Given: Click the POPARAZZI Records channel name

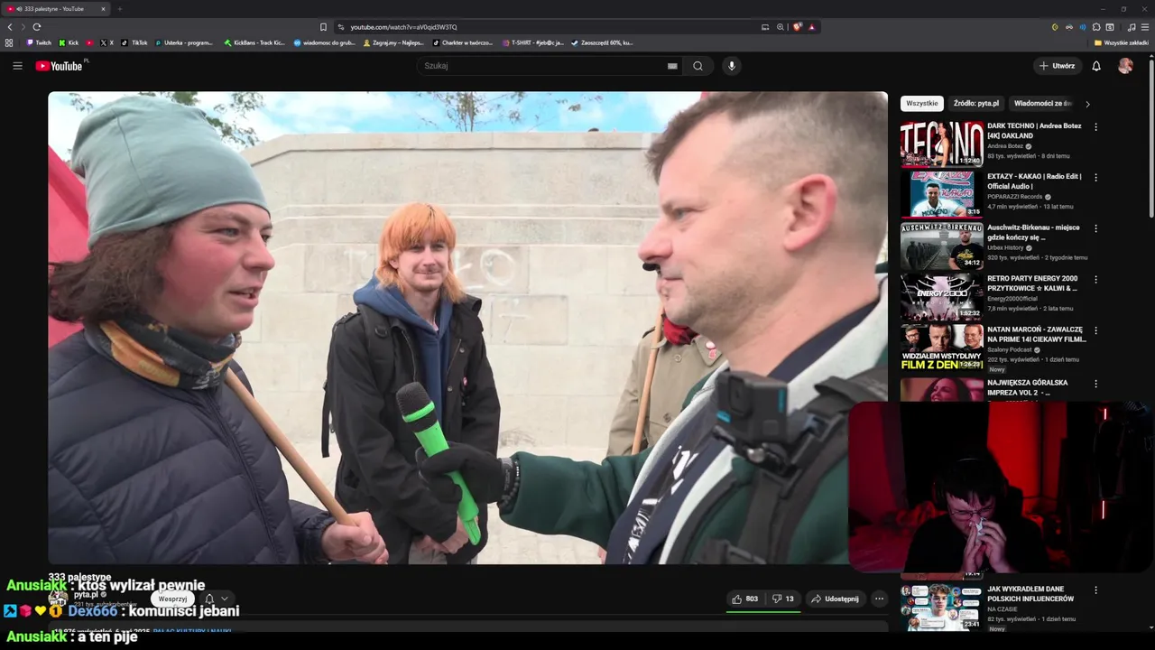Looking at the screenshot, I should (x=1014, y=197).
